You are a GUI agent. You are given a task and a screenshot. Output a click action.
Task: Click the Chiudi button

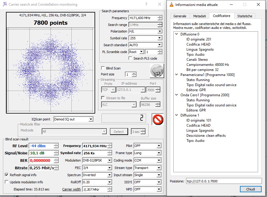point(250,189)
